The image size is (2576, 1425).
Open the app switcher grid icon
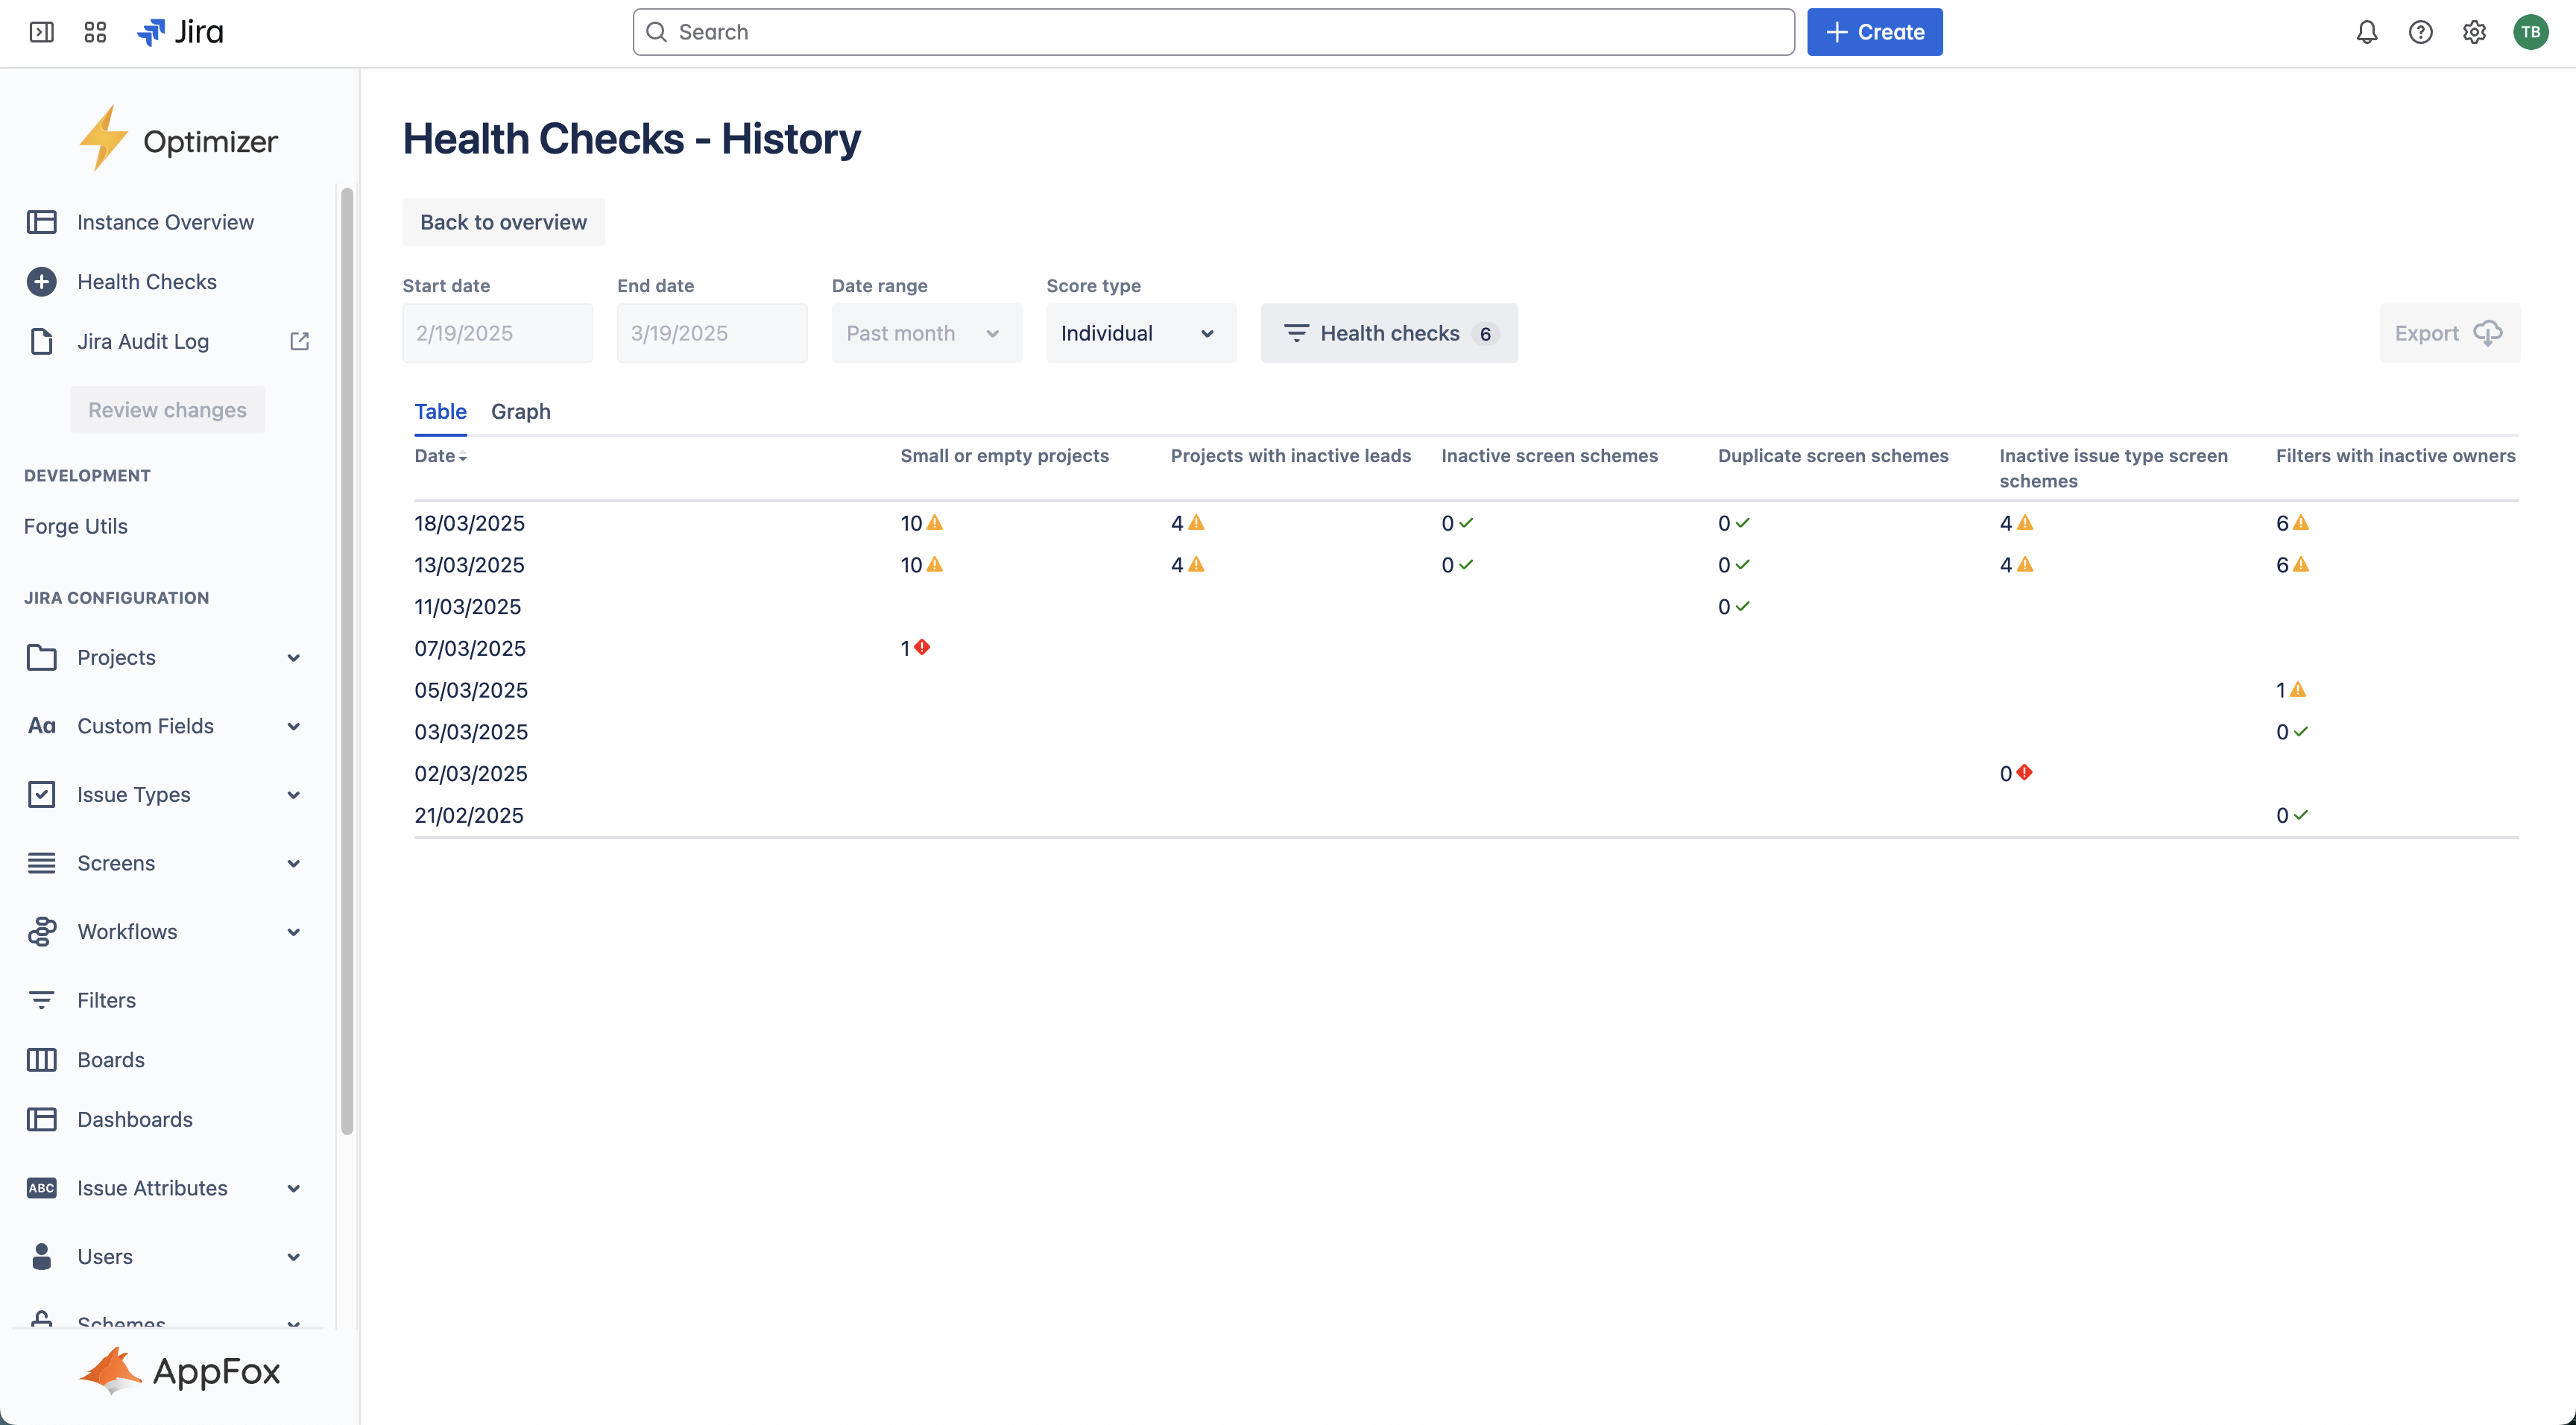[x=95, y=32]
